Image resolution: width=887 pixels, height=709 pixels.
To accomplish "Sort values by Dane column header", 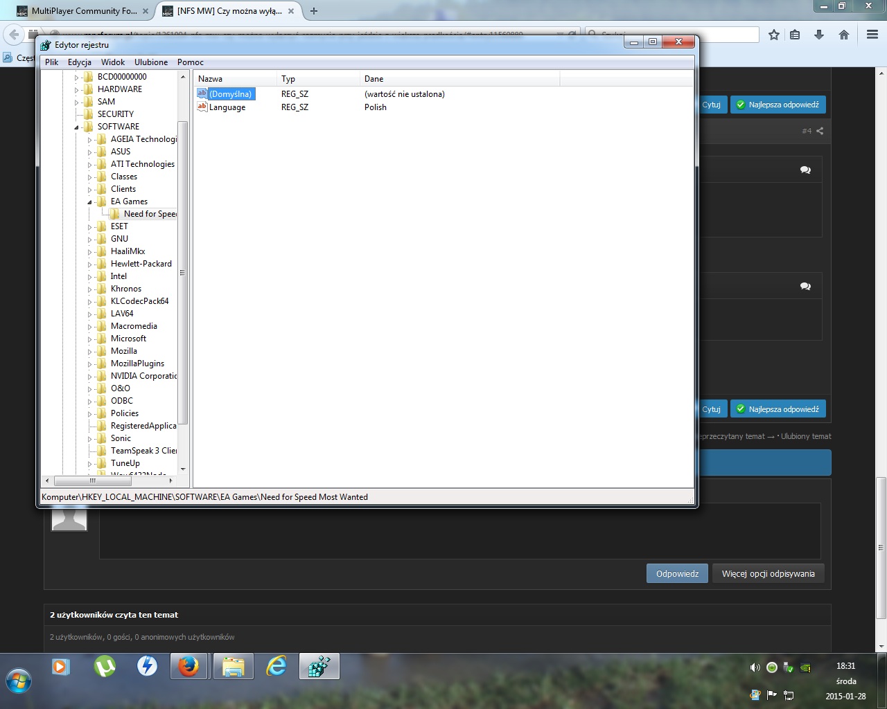I will click(459, 79).
